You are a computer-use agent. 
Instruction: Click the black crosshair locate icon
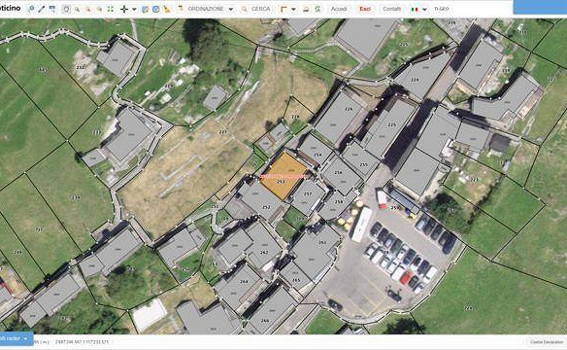[x=124, y=9]
